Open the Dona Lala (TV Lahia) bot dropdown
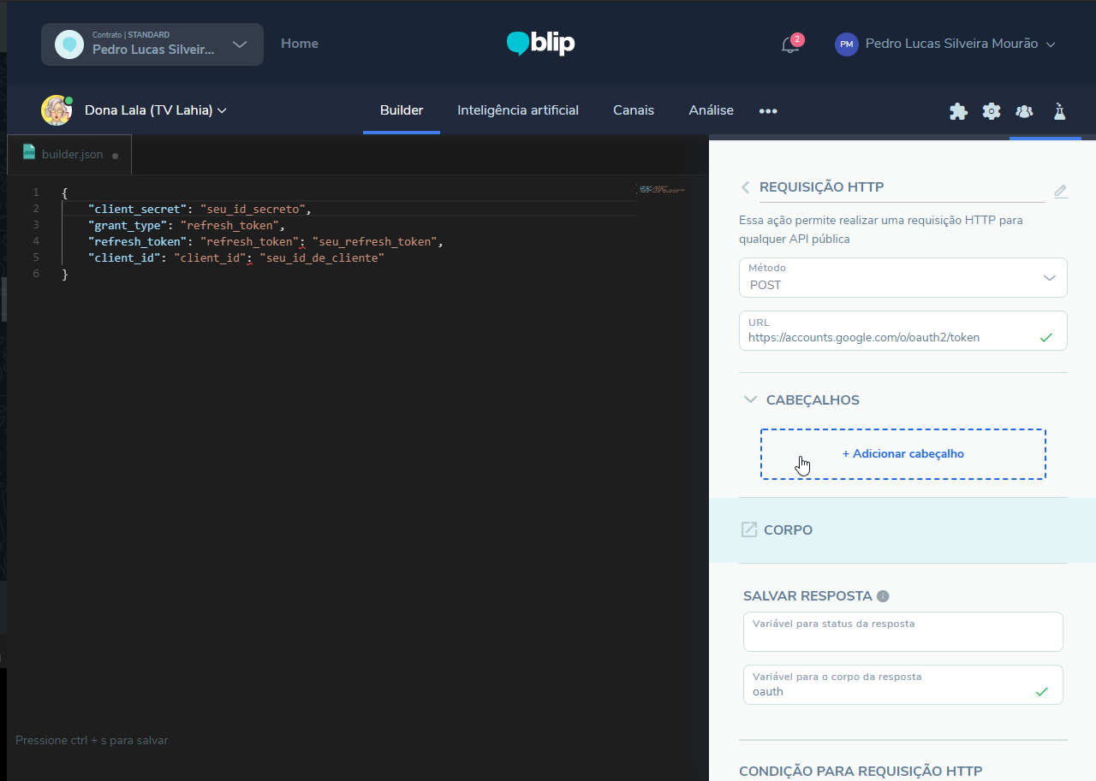 click(x=156, y=110)
